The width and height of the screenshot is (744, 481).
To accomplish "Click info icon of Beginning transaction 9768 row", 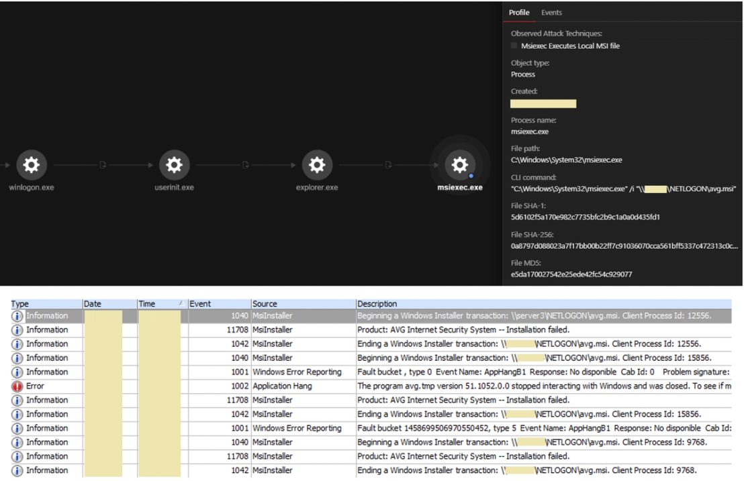I will 17,443.
